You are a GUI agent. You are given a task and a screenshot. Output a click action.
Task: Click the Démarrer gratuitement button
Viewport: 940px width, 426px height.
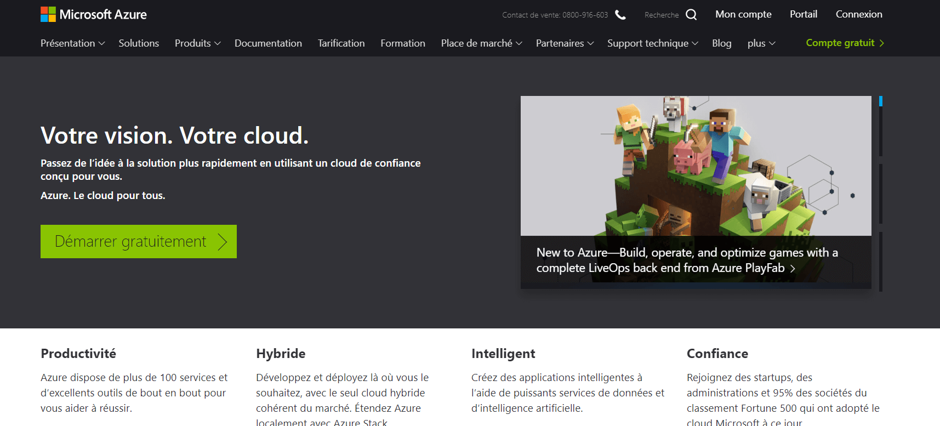[139, 242]
